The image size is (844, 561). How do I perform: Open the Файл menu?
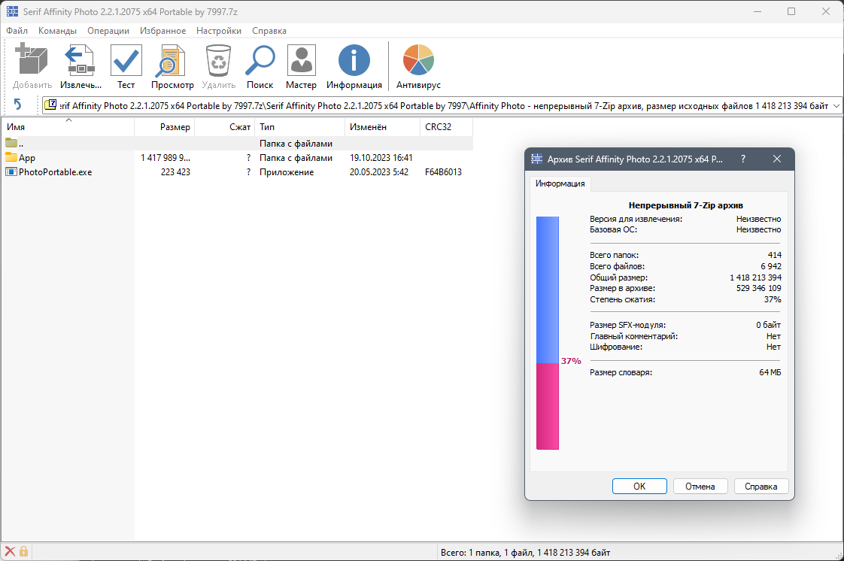pyautogui.click(x=16, y=31)
